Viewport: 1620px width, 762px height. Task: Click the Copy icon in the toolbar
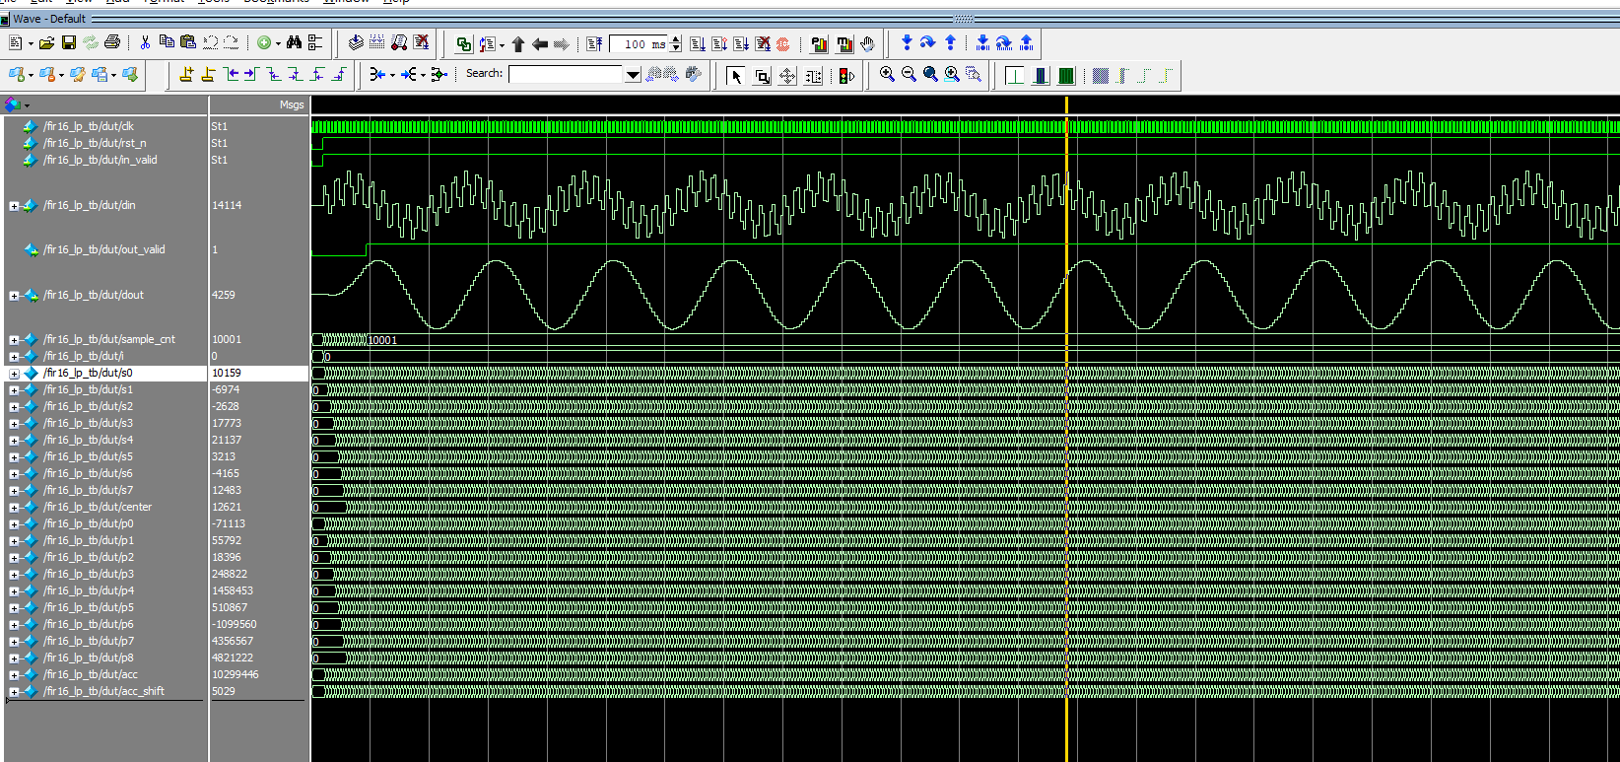(x=167, y=42)
